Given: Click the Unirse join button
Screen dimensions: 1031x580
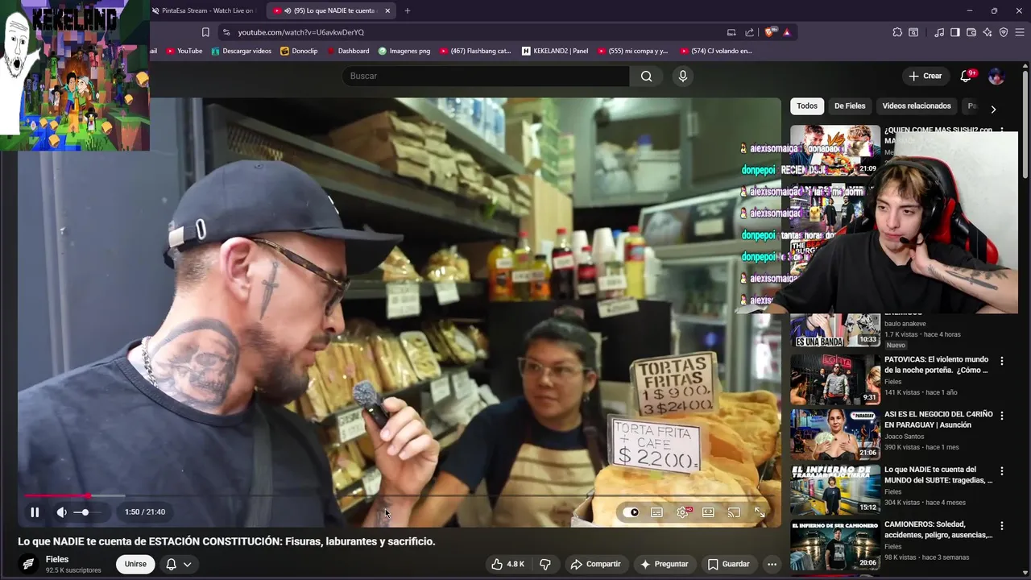Looking at the screenshot, I should click(135, 564).
